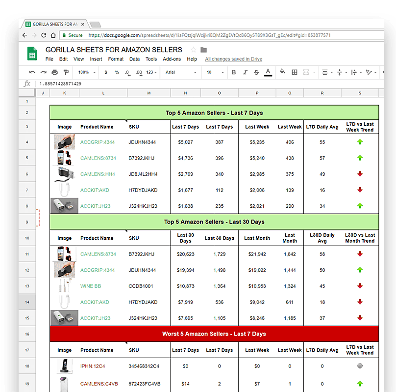The height and width of the screenshot is (392, 396).
Task: Select column P header
Action: pyautogui.click(x=257, y=93)
